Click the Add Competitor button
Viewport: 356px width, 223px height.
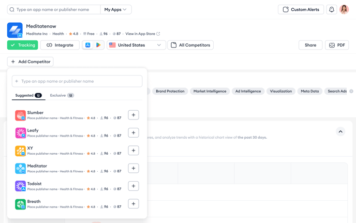(x=30, y=62)
